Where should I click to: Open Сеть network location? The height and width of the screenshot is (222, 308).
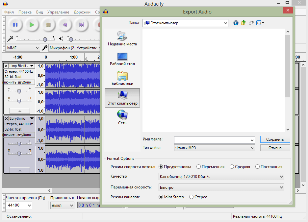(x=122, y=117)
